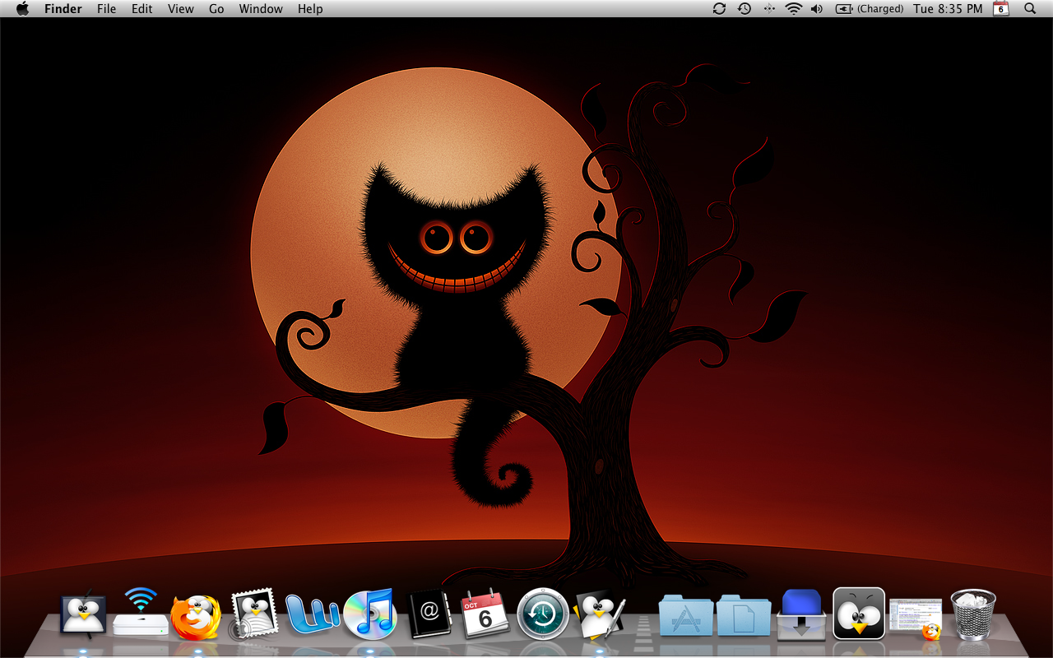Open the View menu
The height and width of the screenshot is (658, 1053).
tap(181, 9)
